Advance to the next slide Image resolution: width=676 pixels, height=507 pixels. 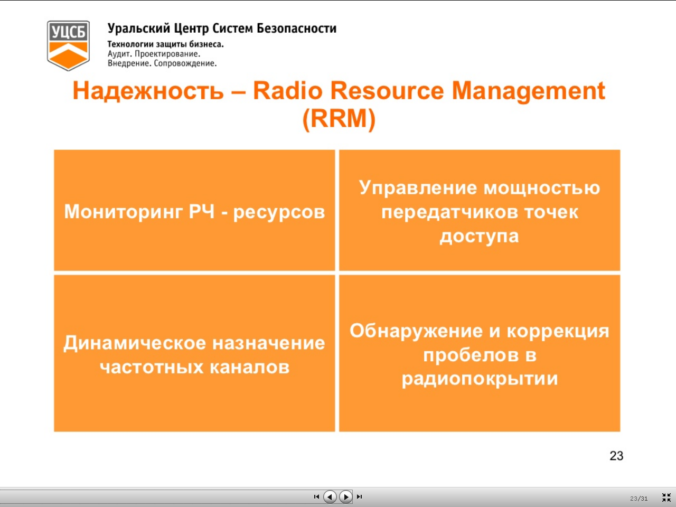click(346, 496)
